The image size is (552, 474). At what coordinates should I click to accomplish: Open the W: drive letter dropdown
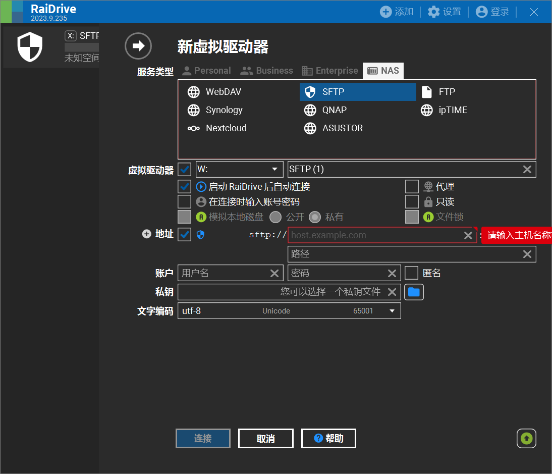(x=239, y=170)
